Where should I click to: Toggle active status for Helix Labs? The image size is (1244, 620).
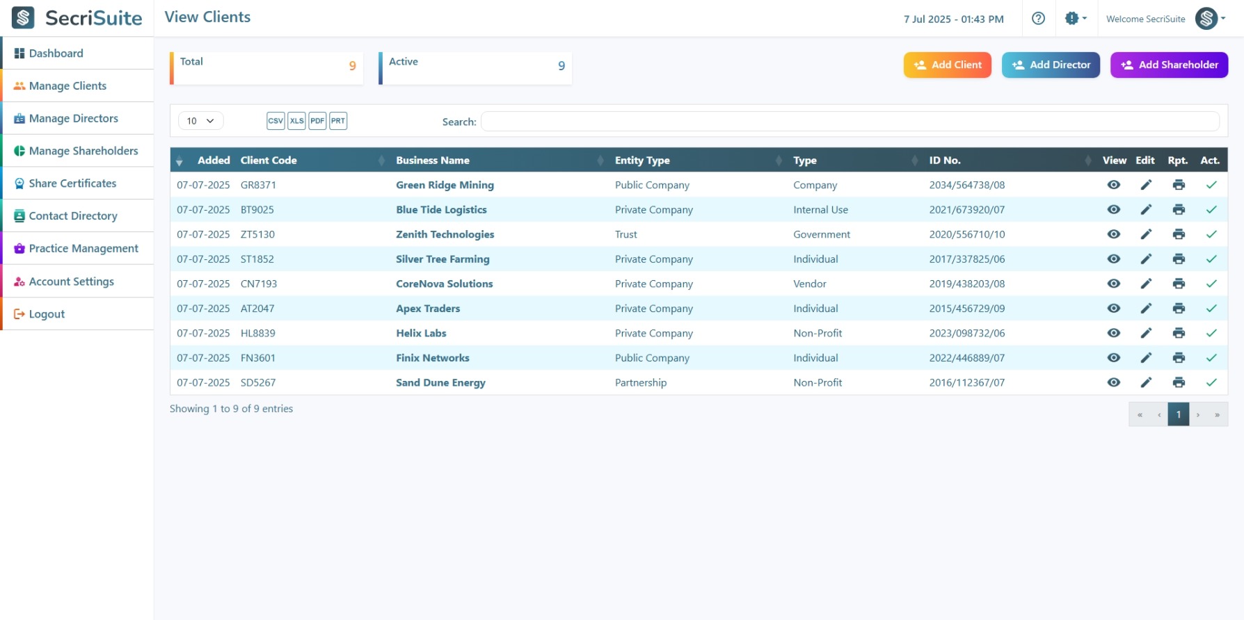point(1211,333)
